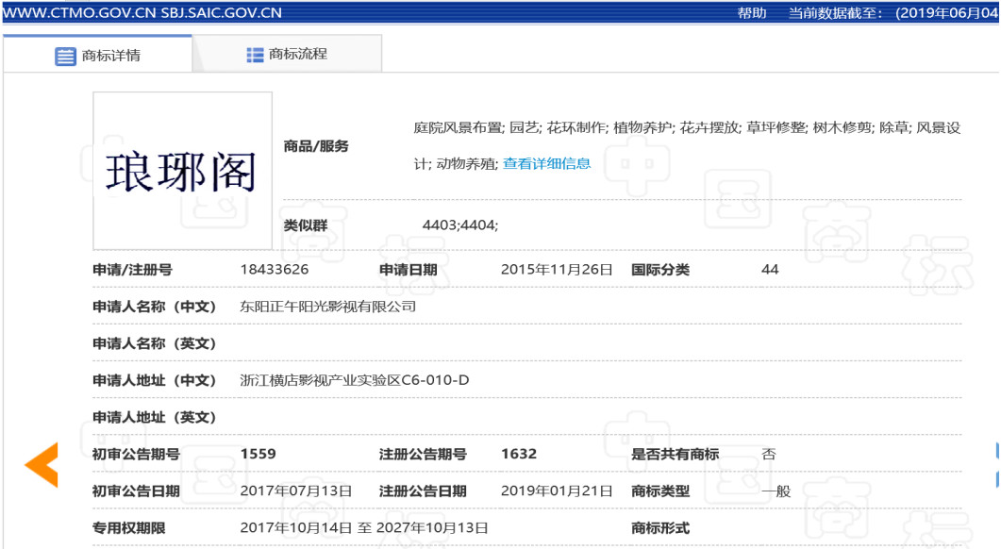Click the 类似群 value 4403;4404
The image size is (1001, 549).
coord(458,224)
